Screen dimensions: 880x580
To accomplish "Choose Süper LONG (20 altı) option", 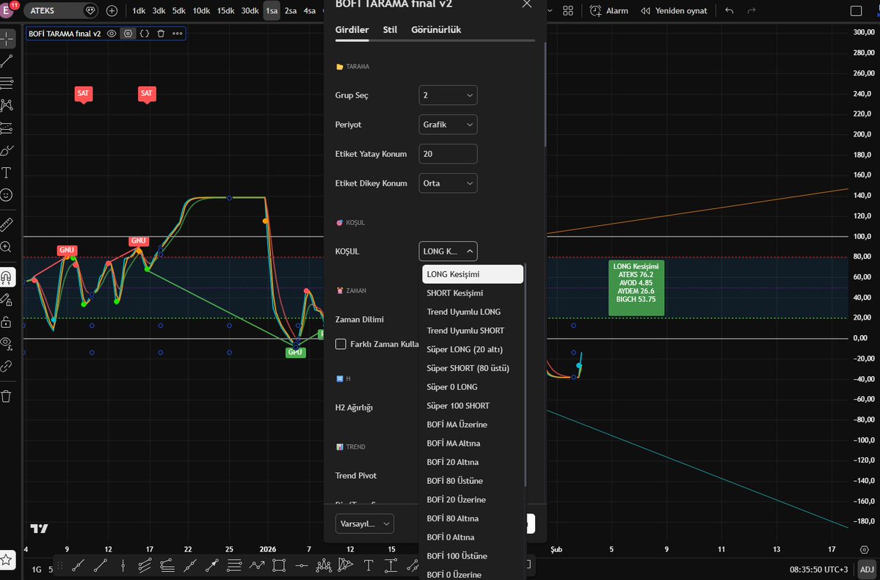I will point(473,350).
